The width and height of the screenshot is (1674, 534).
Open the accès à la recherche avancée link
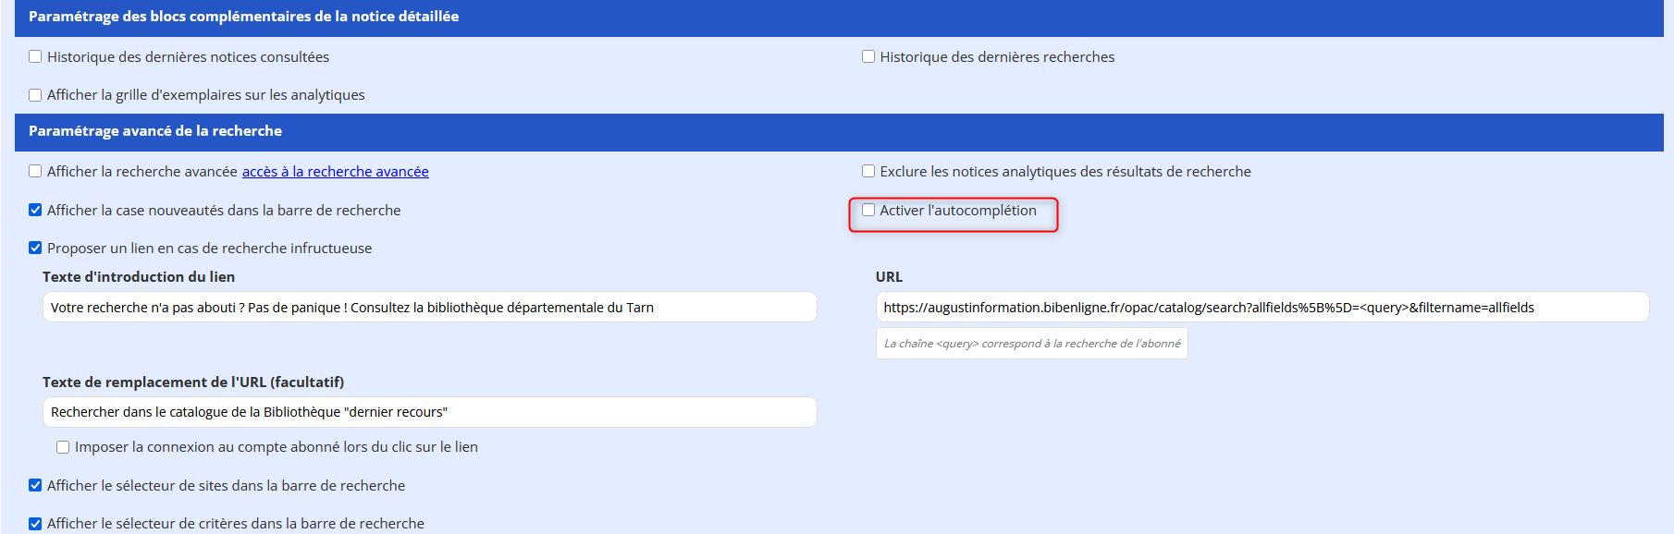335,172
